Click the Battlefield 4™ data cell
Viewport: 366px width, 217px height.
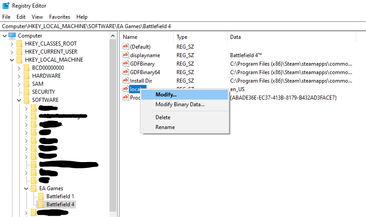(246, 55)
